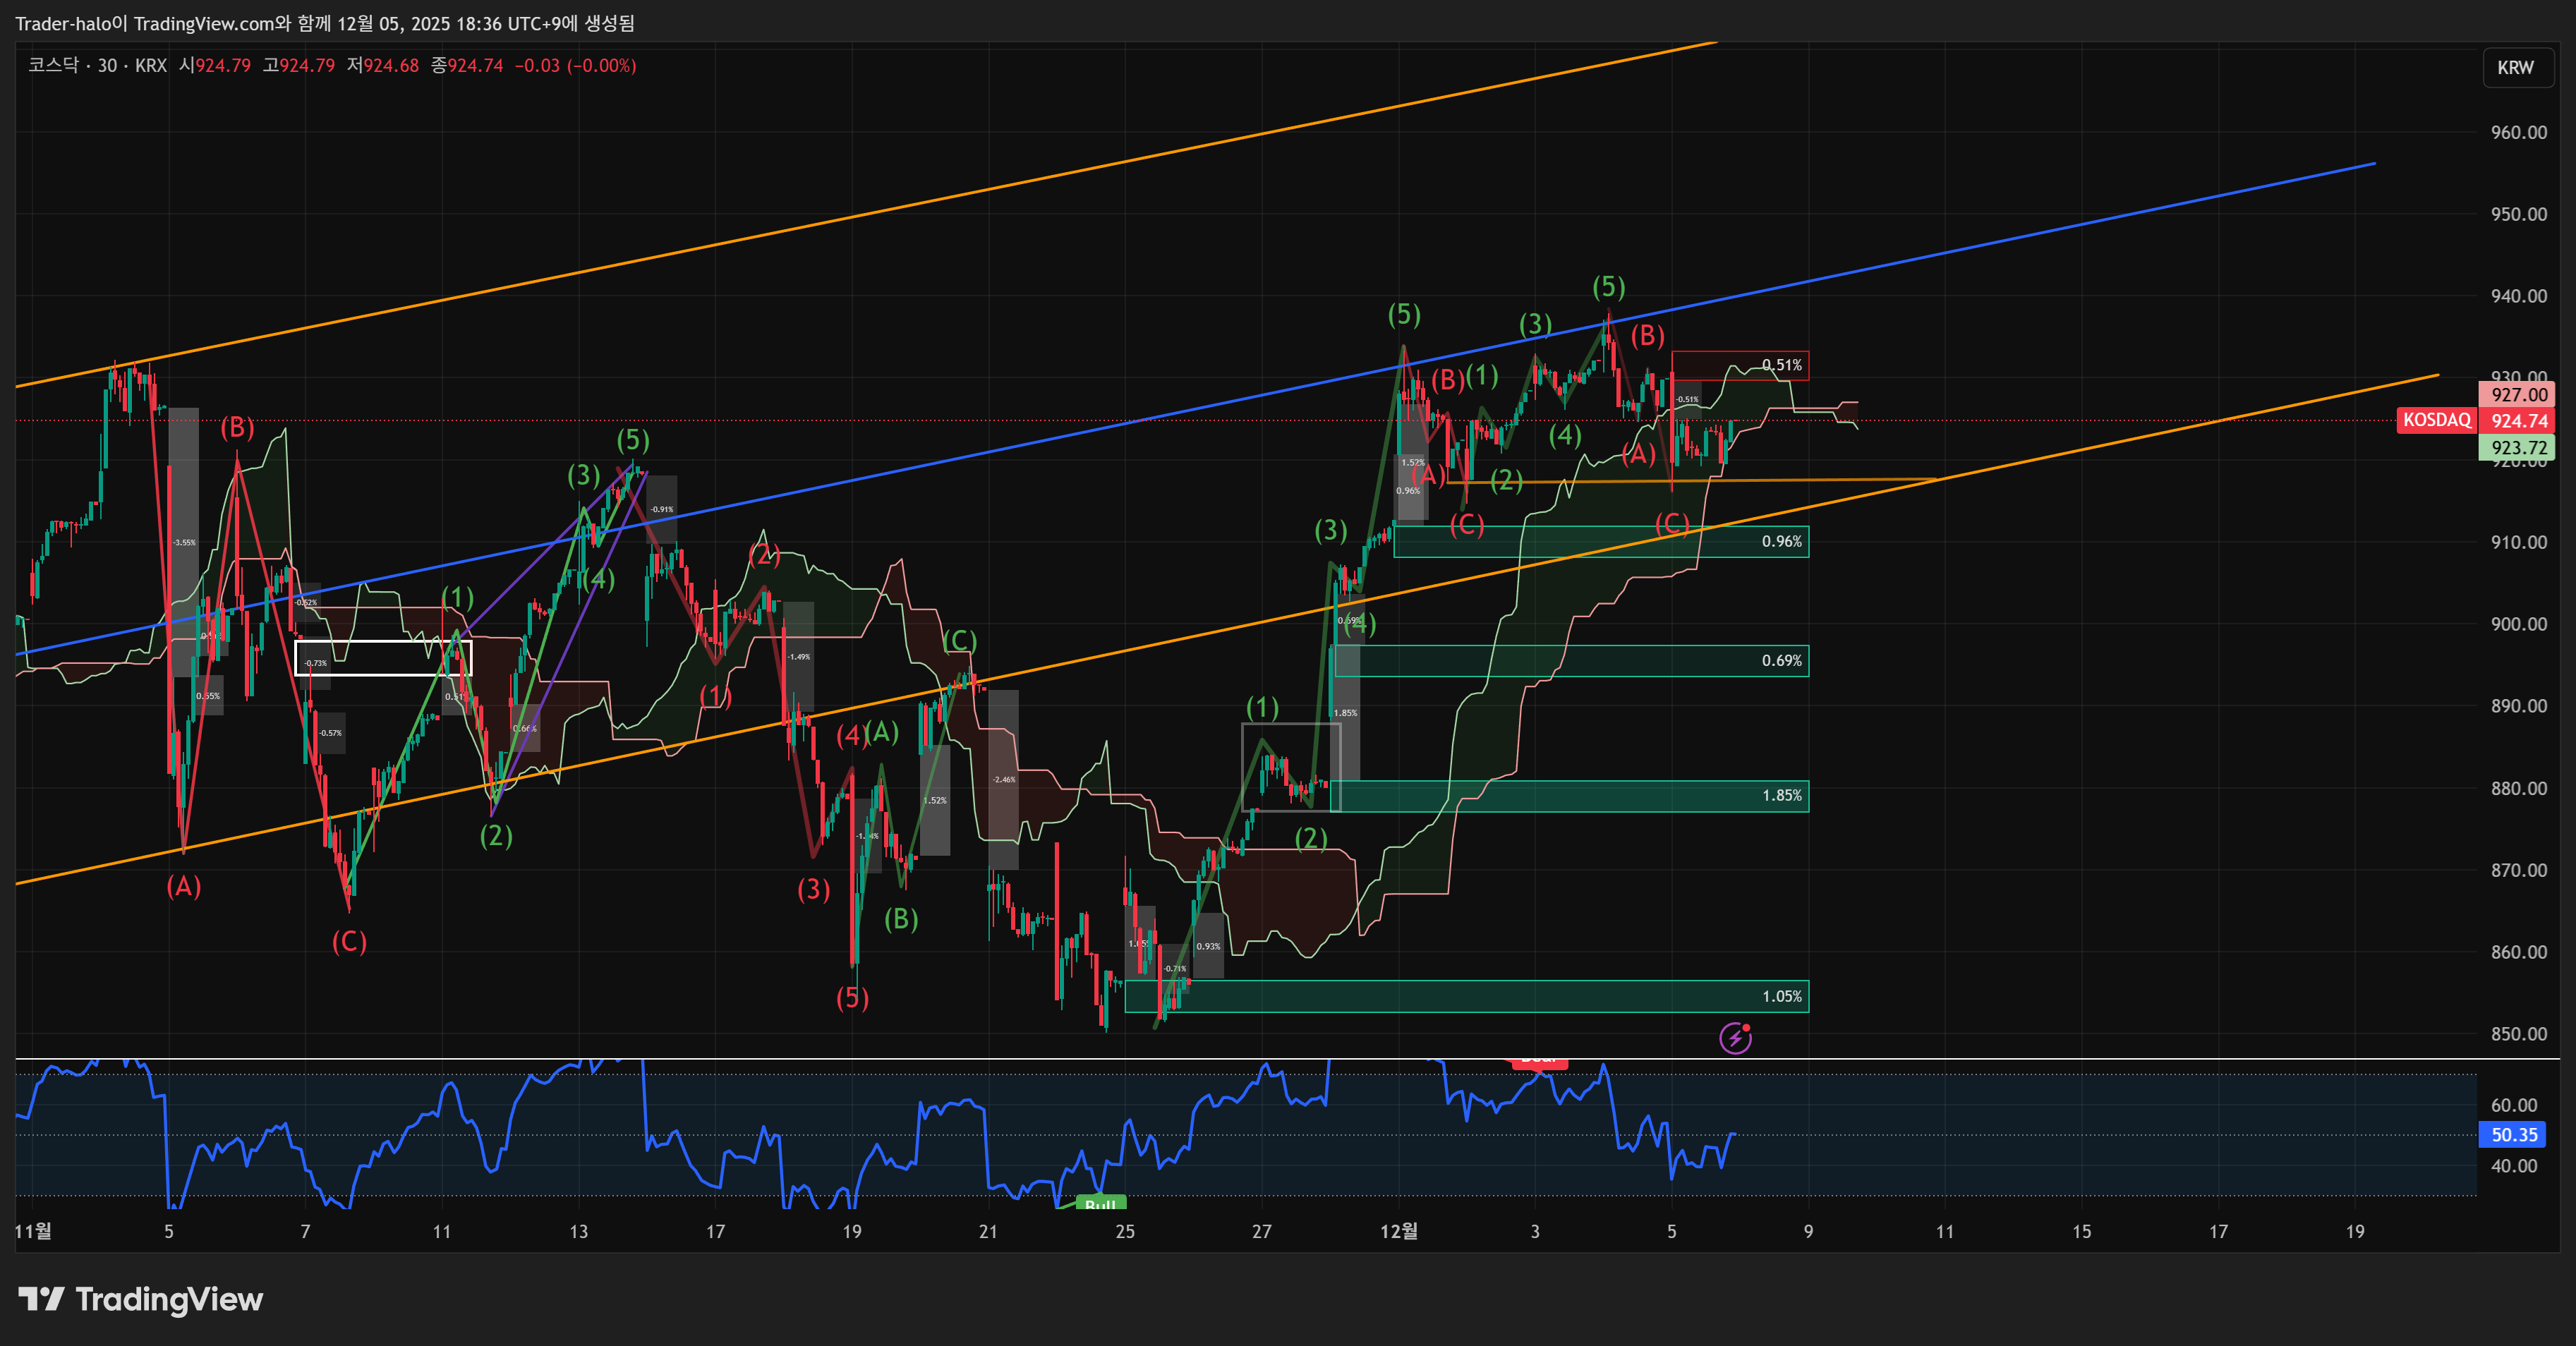2576x1346 pixels.
Task: Click the 21 date axis label
Action: pyautogui.click(x=988, y=1231)
